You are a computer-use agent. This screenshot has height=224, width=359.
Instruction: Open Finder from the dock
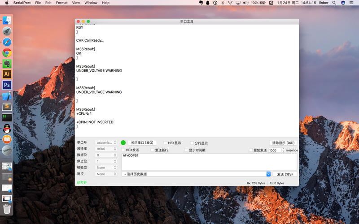coord(7,21)
